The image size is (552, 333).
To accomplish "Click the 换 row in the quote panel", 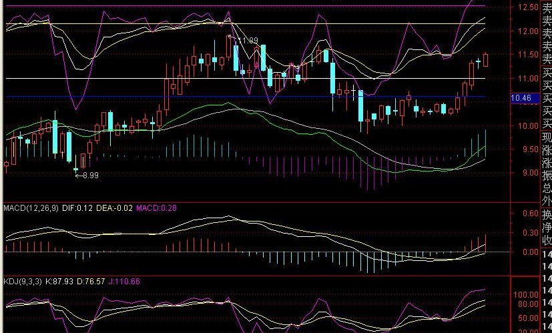I will 547,215.
